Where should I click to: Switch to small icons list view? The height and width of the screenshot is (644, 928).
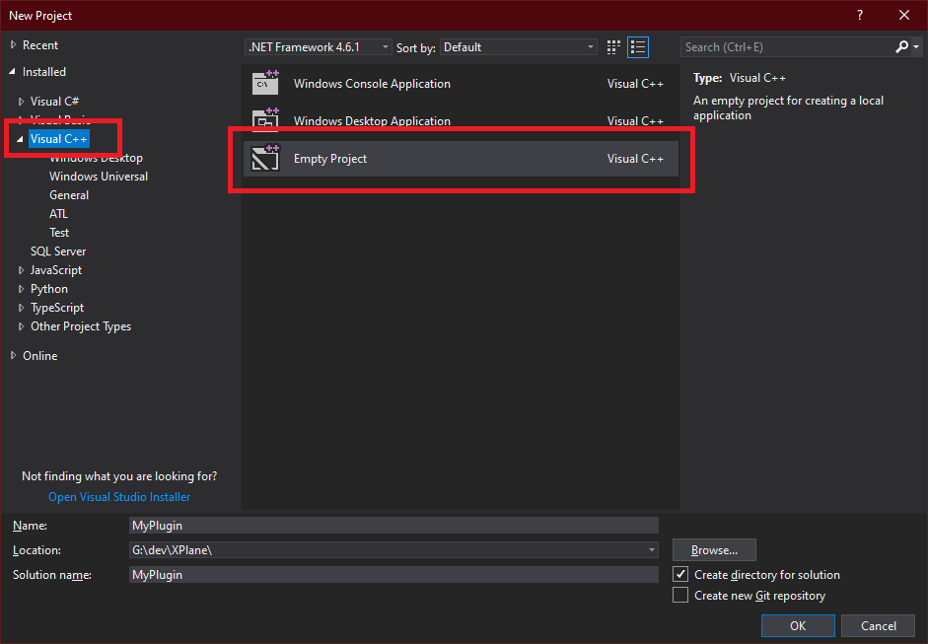(x=637, y=46)
